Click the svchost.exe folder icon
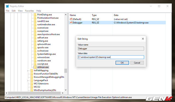The height and width of the screenshot is (102, 175). pyautogui.click(x=35, y=51)
